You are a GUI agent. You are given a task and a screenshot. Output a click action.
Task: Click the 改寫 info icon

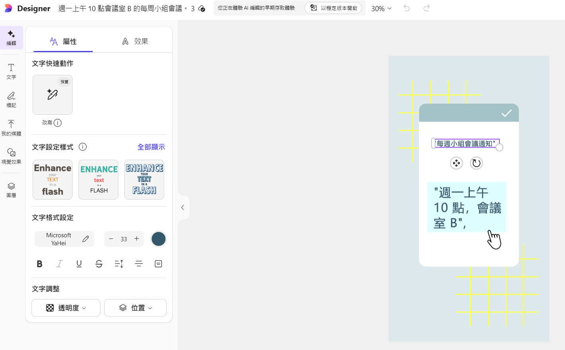pyautogui.click(x=58, y=123)
